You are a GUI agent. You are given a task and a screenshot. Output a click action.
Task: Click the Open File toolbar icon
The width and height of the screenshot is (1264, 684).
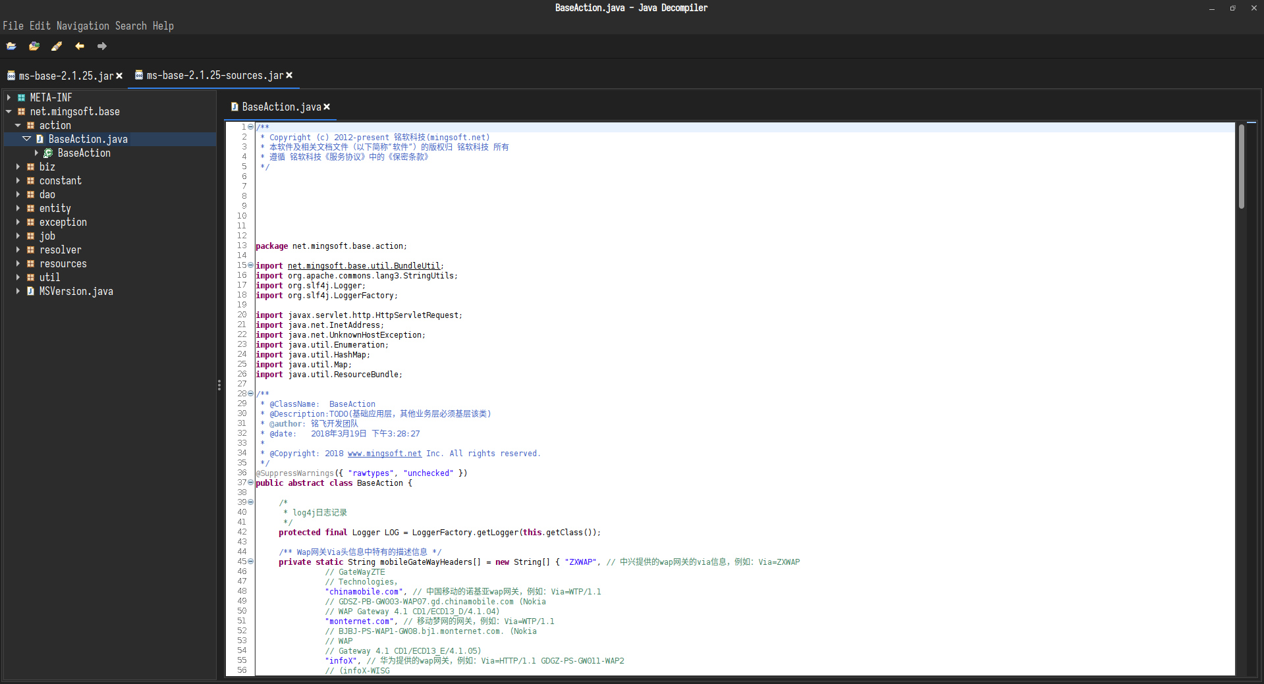pyautogui.click(x=11, y=46)
